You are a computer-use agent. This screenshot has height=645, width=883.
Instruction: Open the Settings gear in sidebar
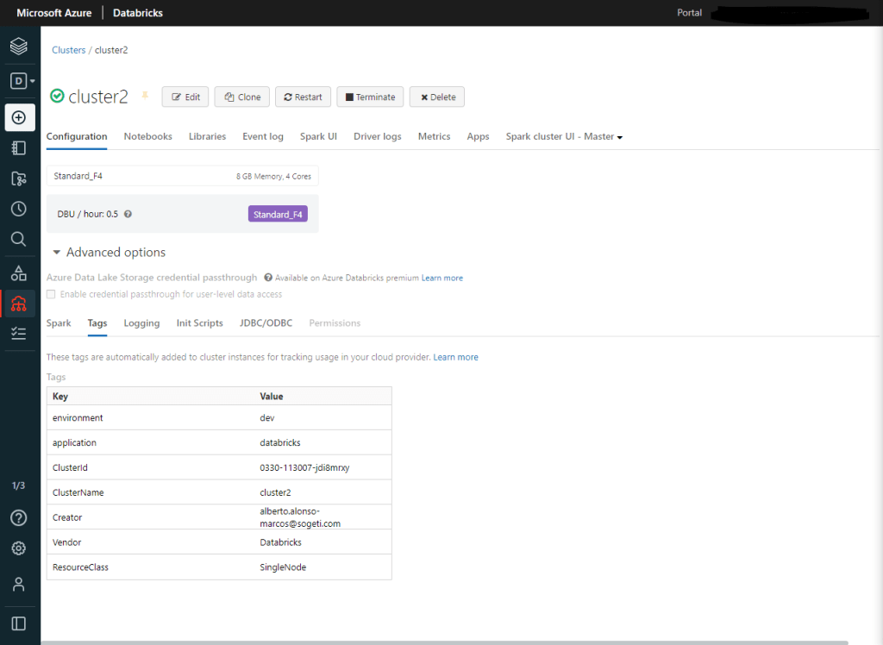tap(19, 548)
